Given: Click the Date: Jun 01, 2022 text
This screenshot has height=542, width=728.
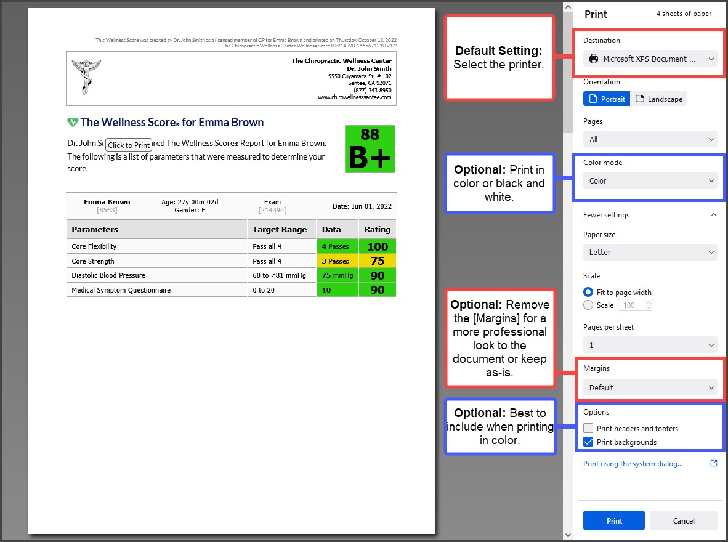Looking at the screenshot, I should [x=362, y=206].
